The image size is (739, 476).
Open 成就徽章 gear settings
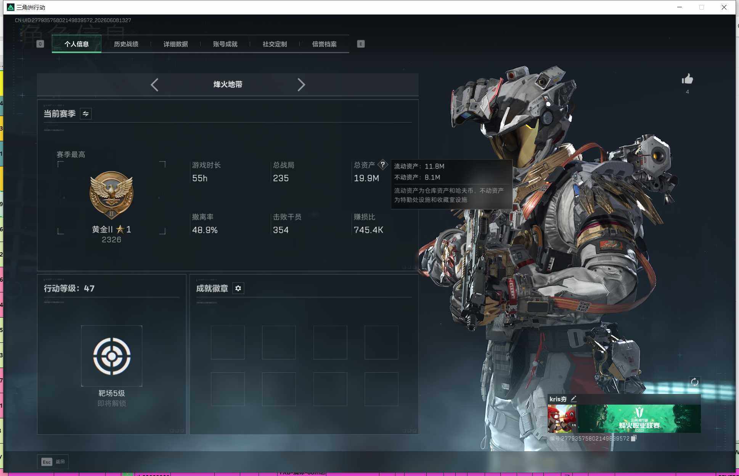coord(238,288)
